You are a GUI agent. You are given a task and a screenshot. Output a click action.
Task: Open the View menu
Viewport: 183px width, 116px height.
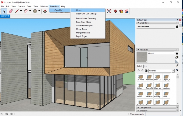pyautogui.click(x=13, y=6)
